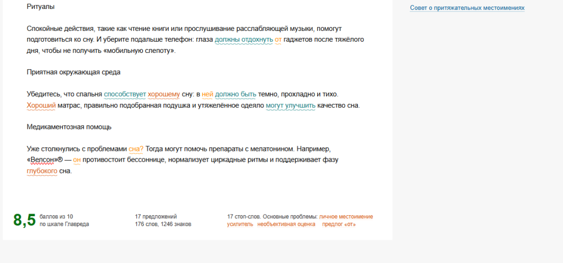Screen dimensions: 563x263
Task: Select 'усилитель' problem category
Action: pyautogui.click(x=240, y=224)
